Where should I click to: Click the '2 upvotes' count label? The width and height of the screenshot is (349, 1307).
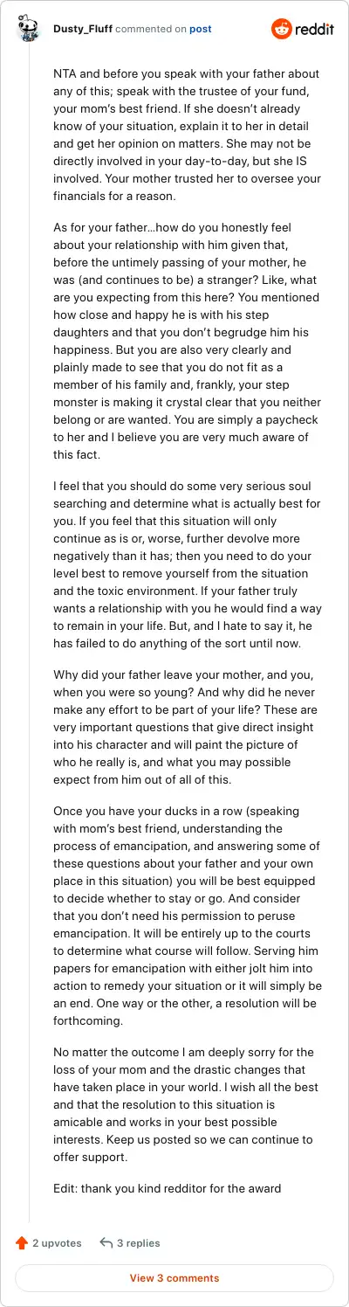[57, 1243]
